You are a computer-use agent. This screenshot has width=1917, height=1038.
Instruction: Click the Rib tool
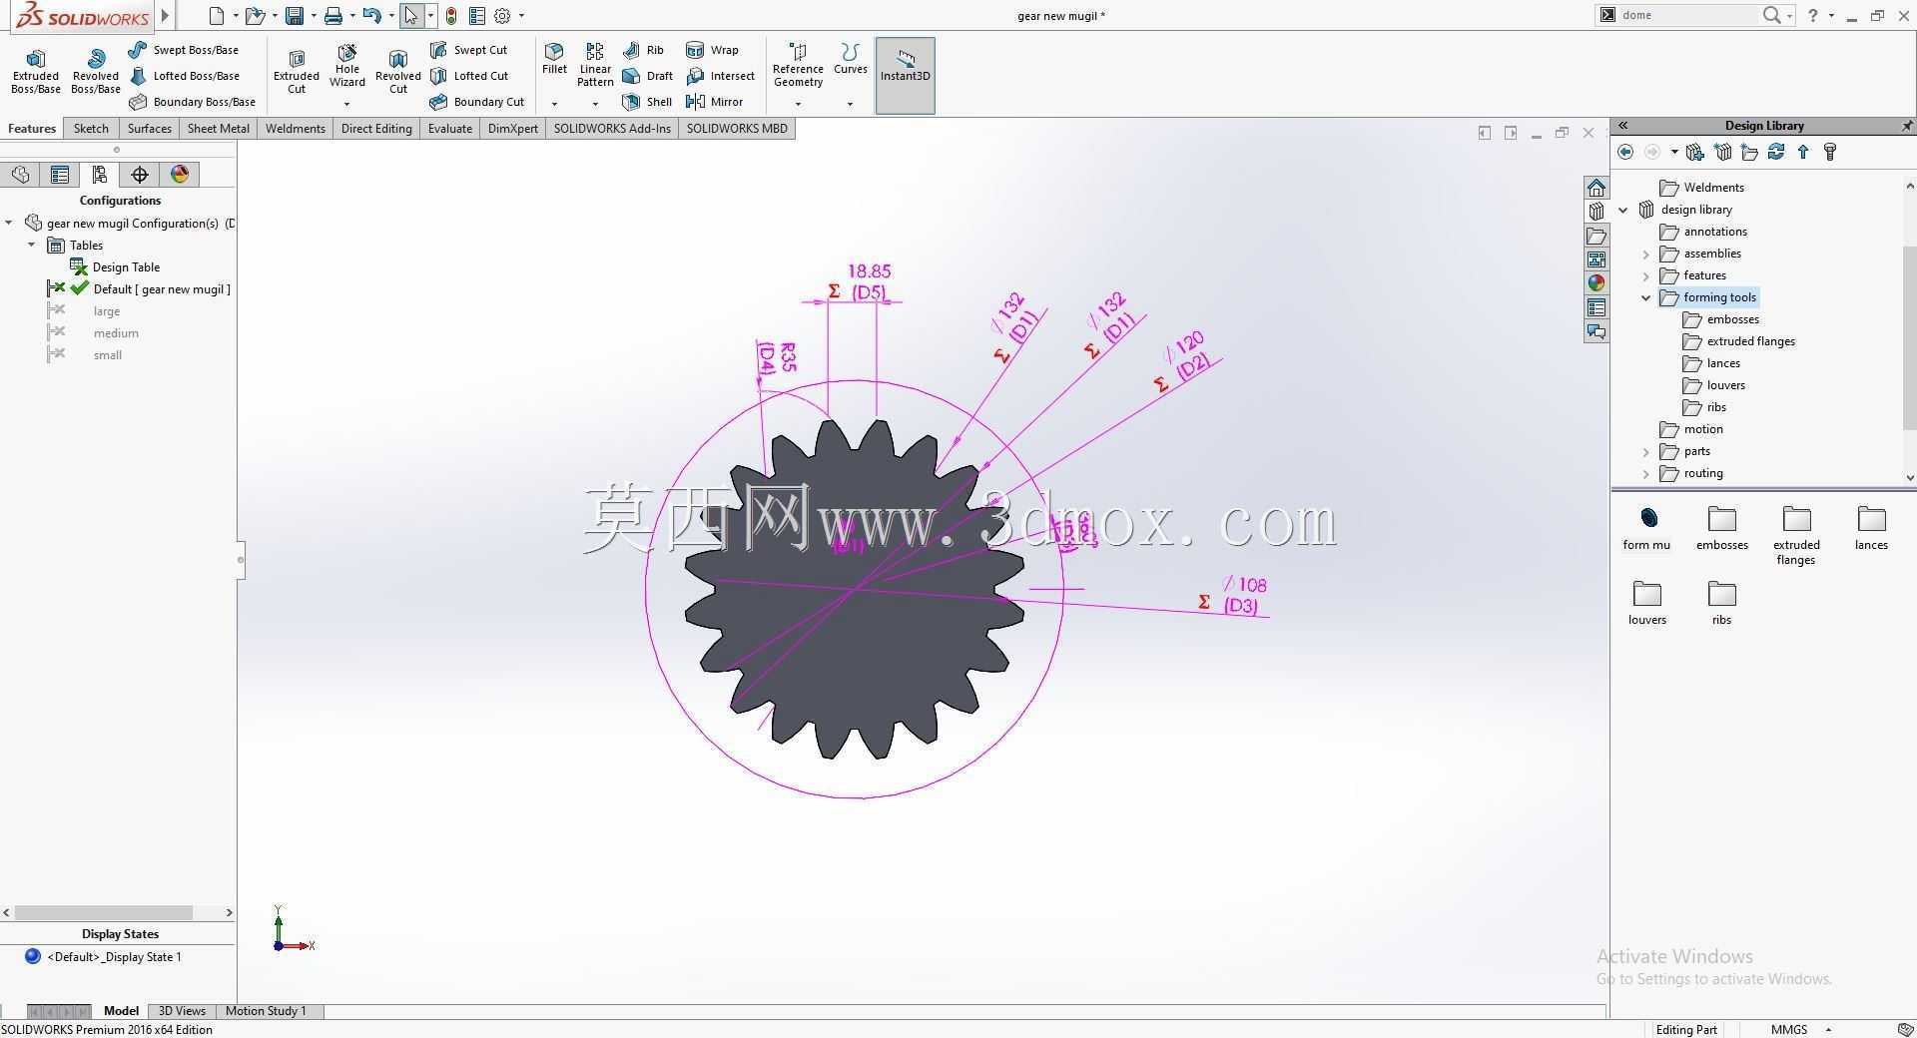click(643, 50)
